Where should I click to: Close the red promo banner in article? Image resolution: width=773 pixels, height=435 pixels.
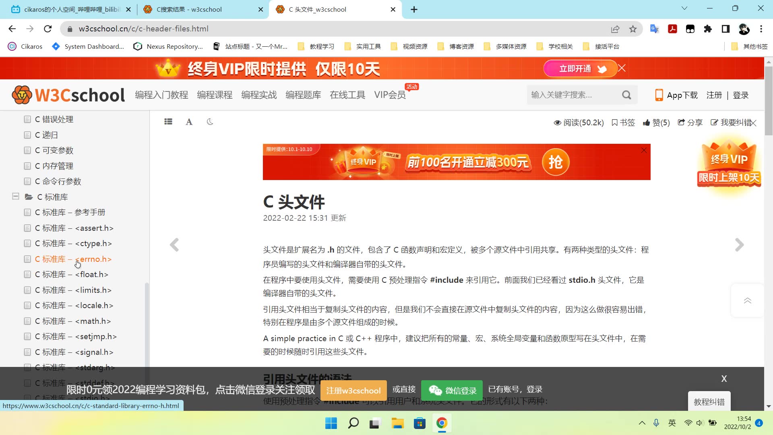pos(644,150)
